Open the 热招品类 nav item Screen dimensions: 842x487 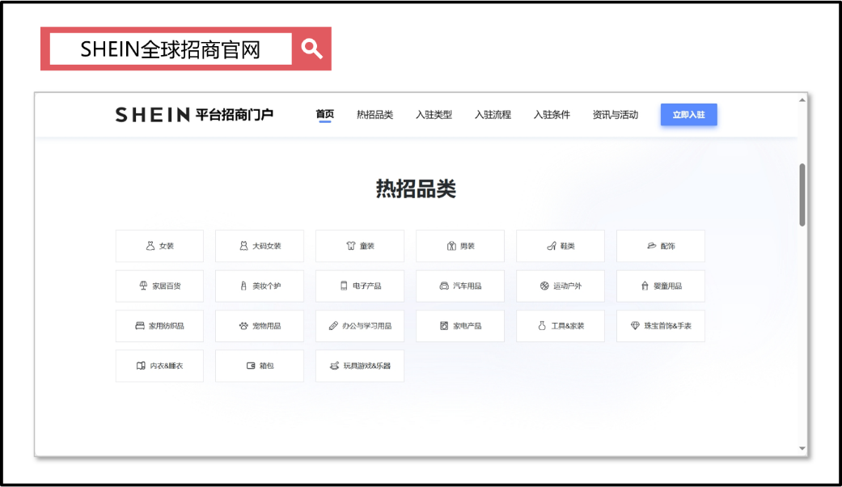coord(374,114)
